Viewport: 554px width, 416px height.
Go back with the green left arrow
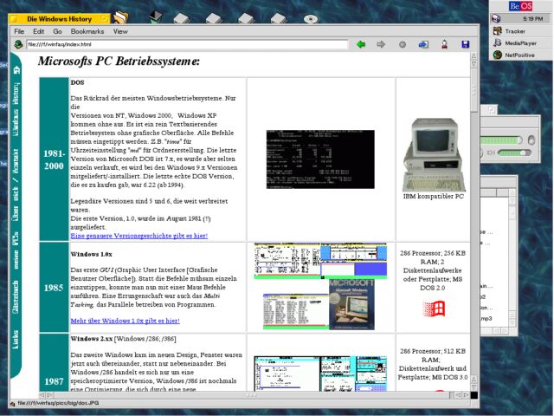click(361, 44)
